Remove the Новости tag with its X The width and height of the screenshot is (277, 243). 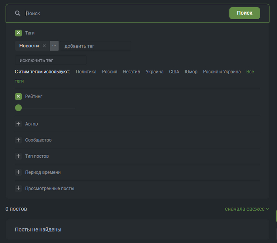pos(44,46)
